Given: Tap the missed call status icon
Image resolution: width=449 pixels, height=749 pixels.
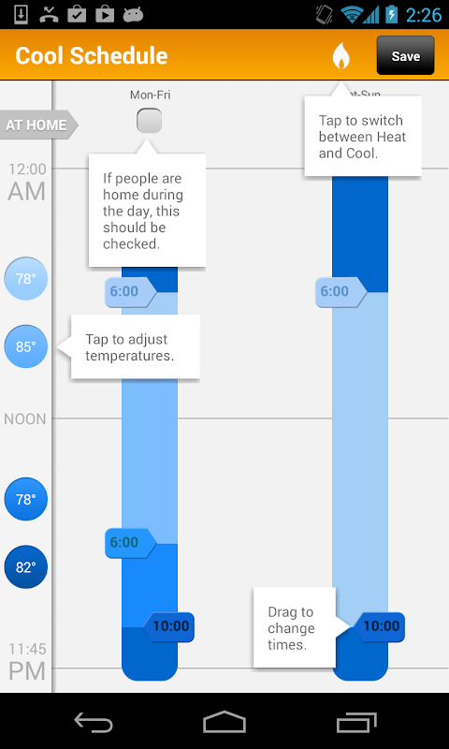Looking at the screenshot, I should (x=48, y=14).
